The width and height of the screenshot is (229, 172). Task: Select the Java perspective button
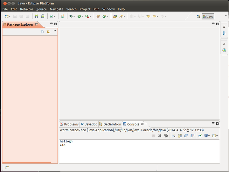(x=208, y=16)
